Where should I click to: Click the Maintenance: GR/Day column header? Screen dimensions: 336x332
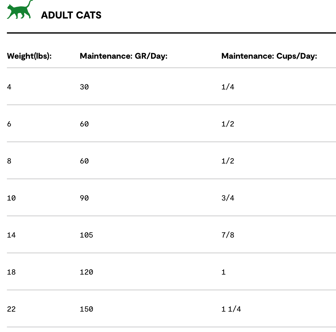(x=123, y=56)
